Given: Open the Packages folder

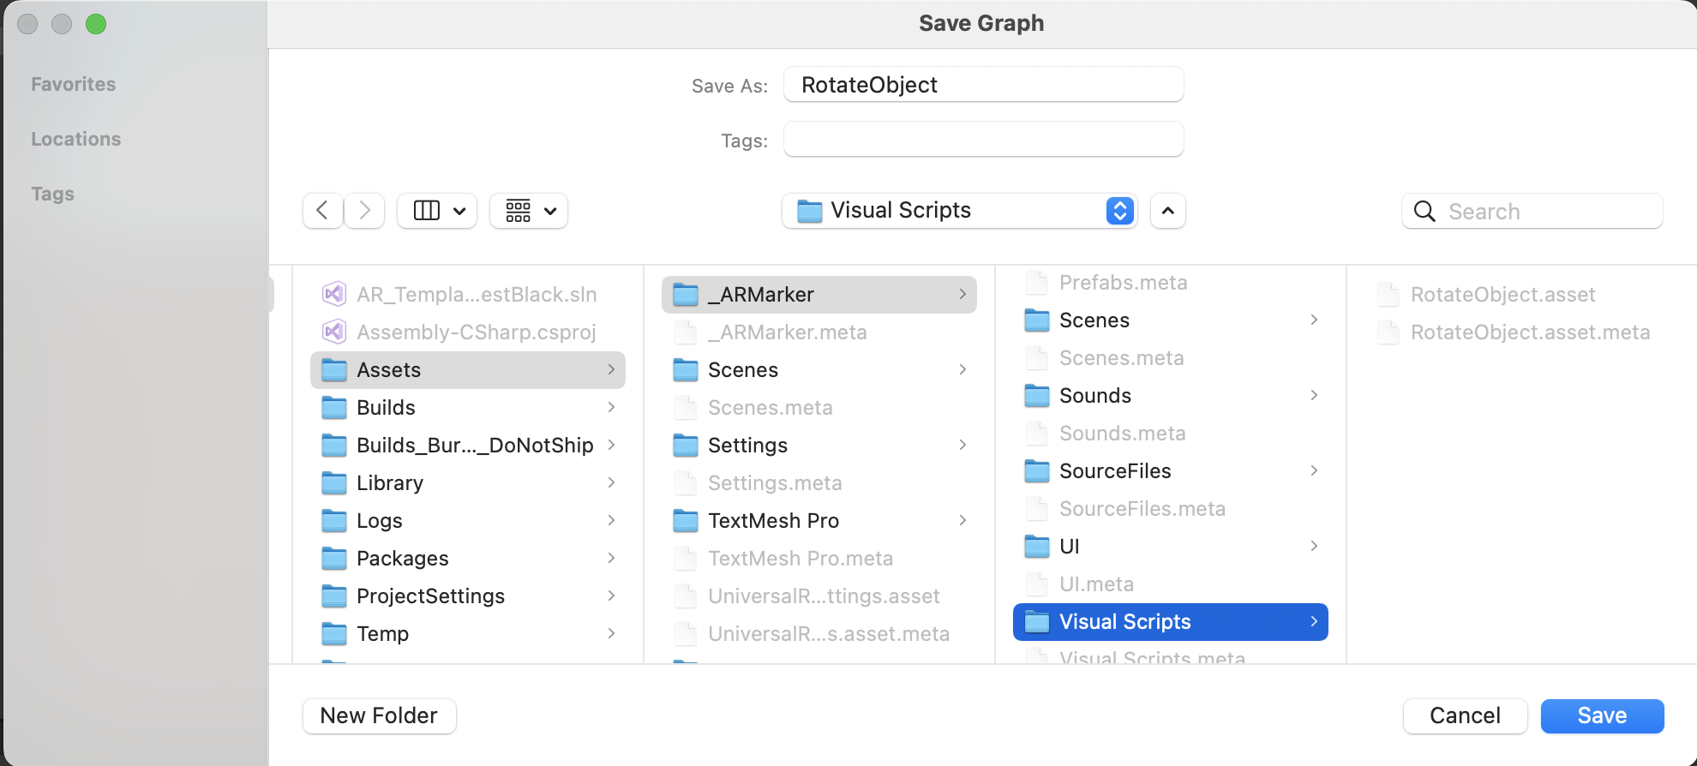Looking at the screenshot, I should click(x=402, y=559).
